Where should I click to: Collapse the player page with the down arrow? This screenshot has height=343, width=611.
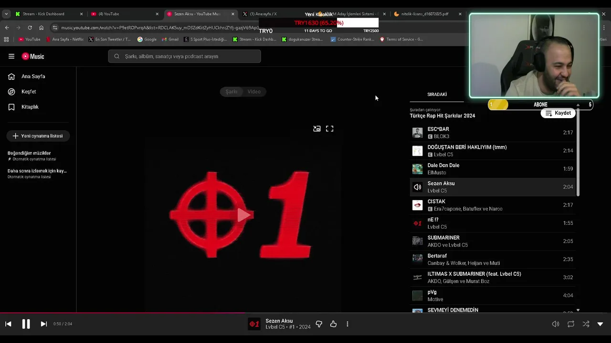600,324
